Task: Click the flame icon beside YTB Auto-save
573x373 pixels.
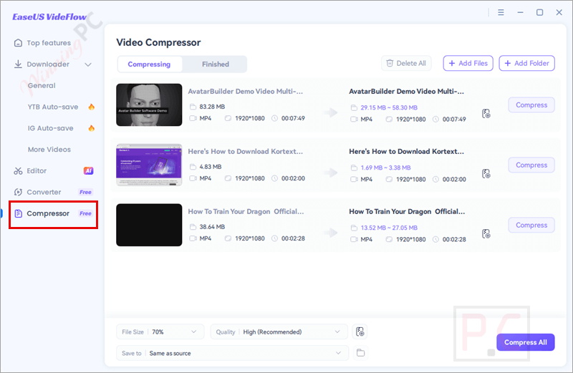Action: coord(92,107)
